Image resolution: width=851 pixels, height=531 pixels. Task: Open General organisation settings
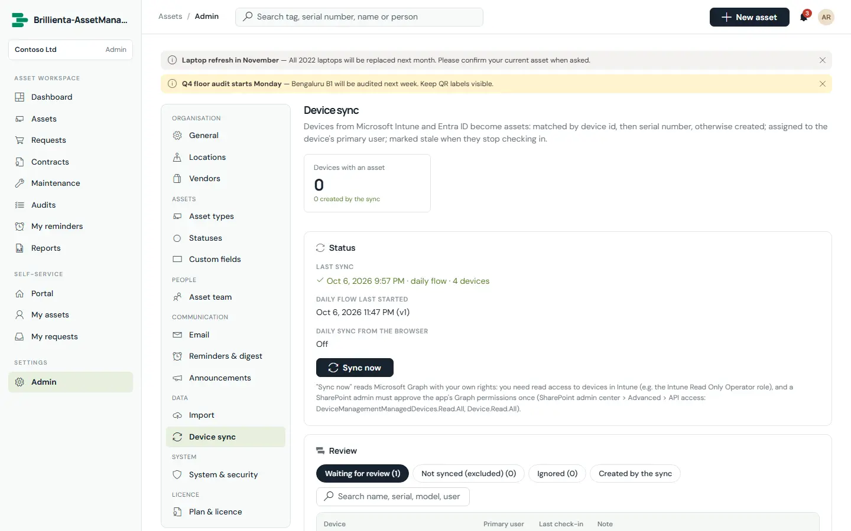(226, 135)
